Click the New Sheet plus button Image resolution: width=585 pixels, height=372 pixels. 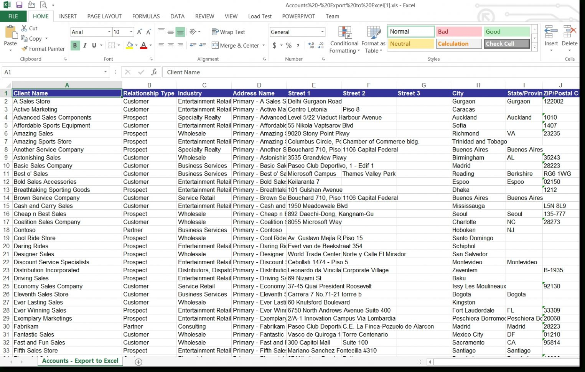(138, 362)
